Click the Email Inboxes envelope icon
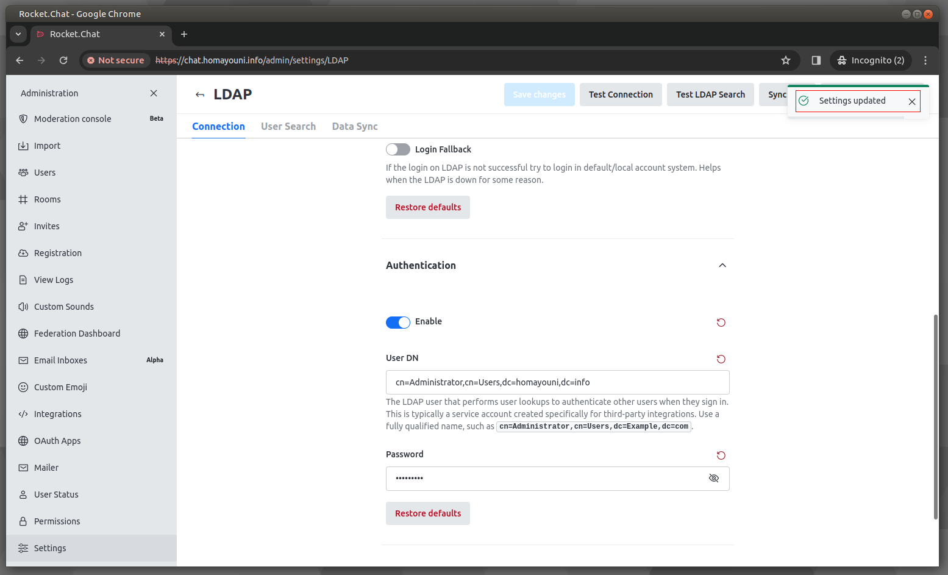This screenshot has width=948, height=575. (x=23, y=360)
